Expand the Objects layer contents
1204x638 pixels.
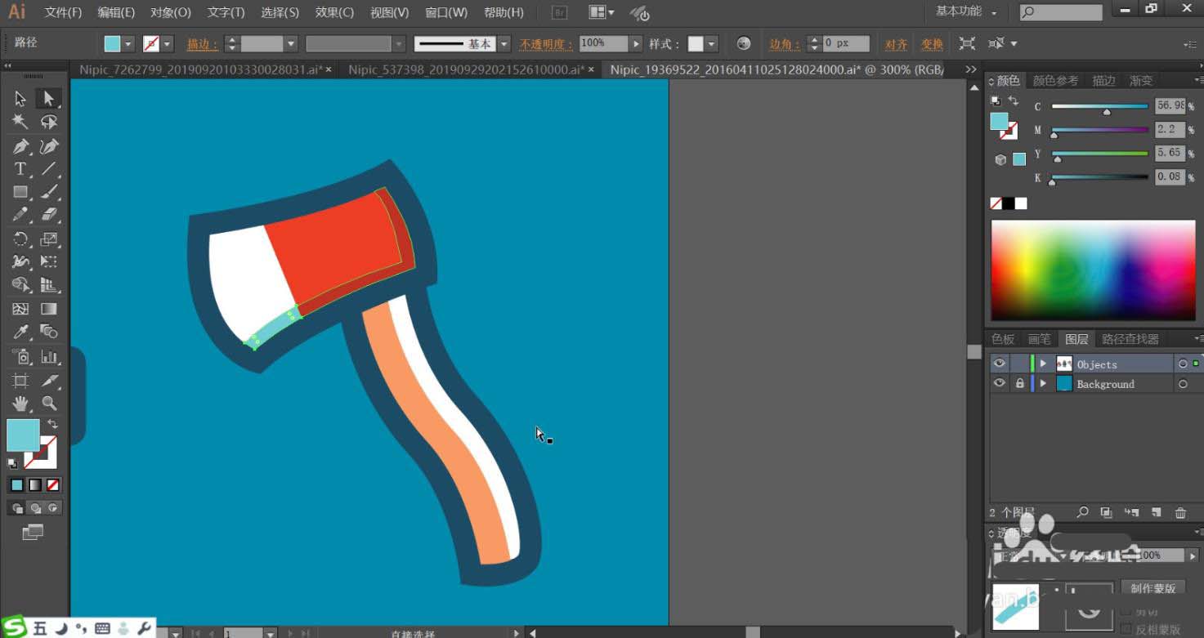pos(1043,364)
